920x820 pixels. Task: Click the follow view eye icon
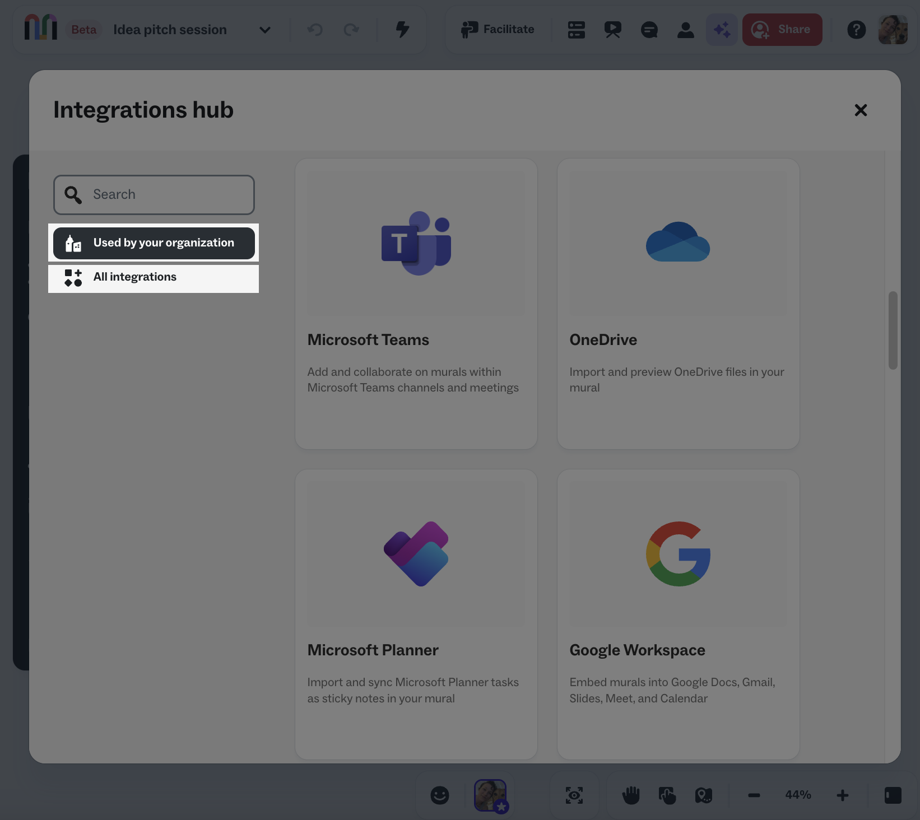(574, 795)
